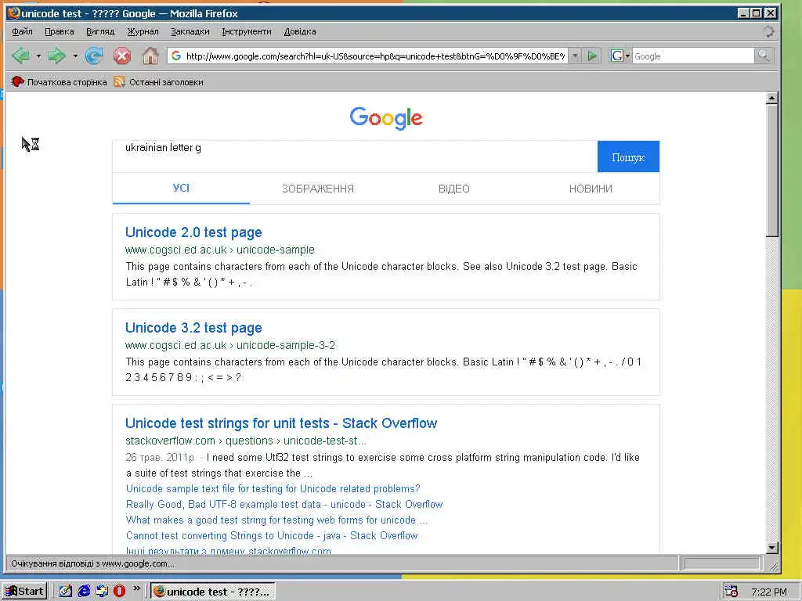Open the Закладки menu

190,31
